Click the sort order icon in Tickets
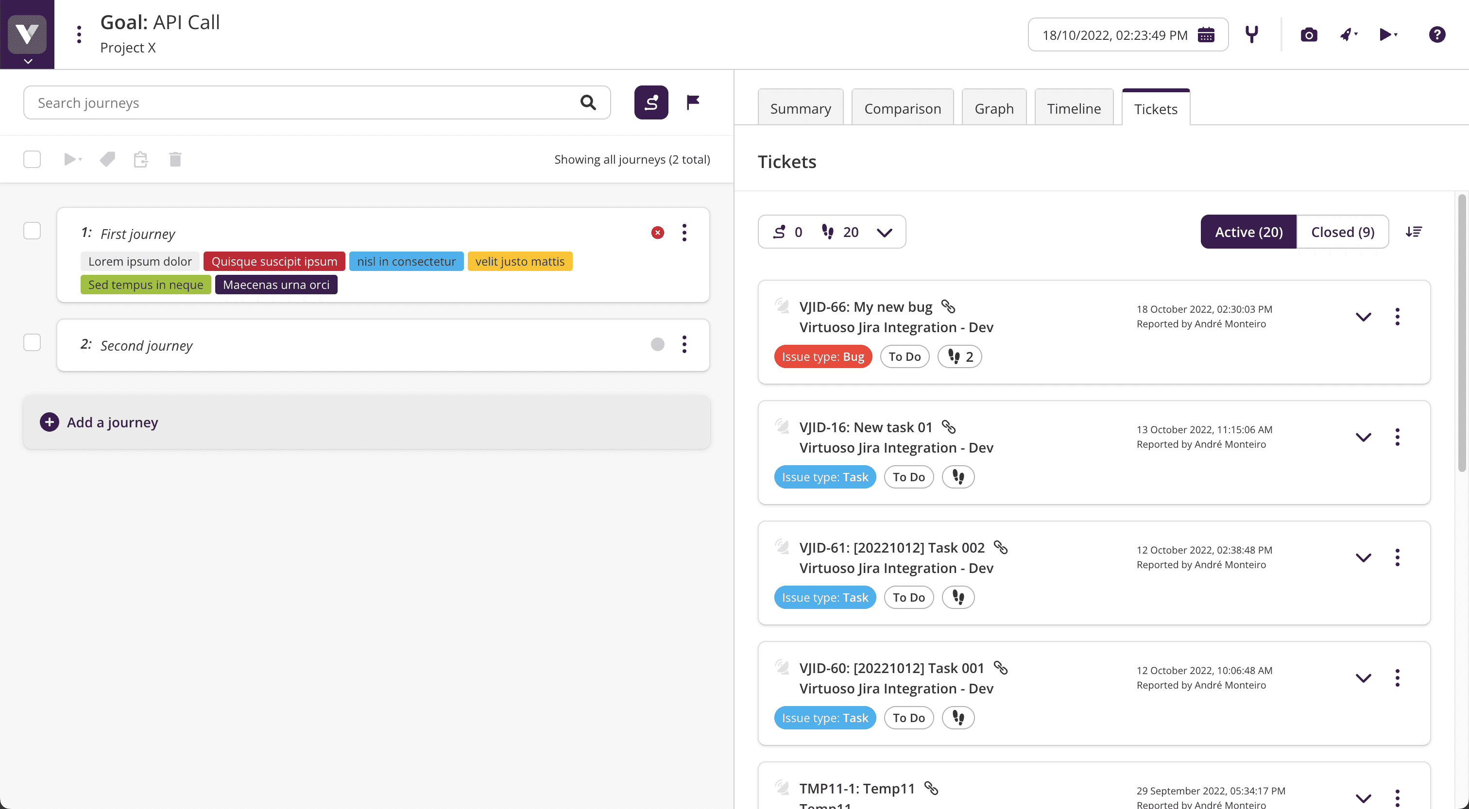The height and width of the screenshot is (809, 1469). click(x=1414, y=232)
